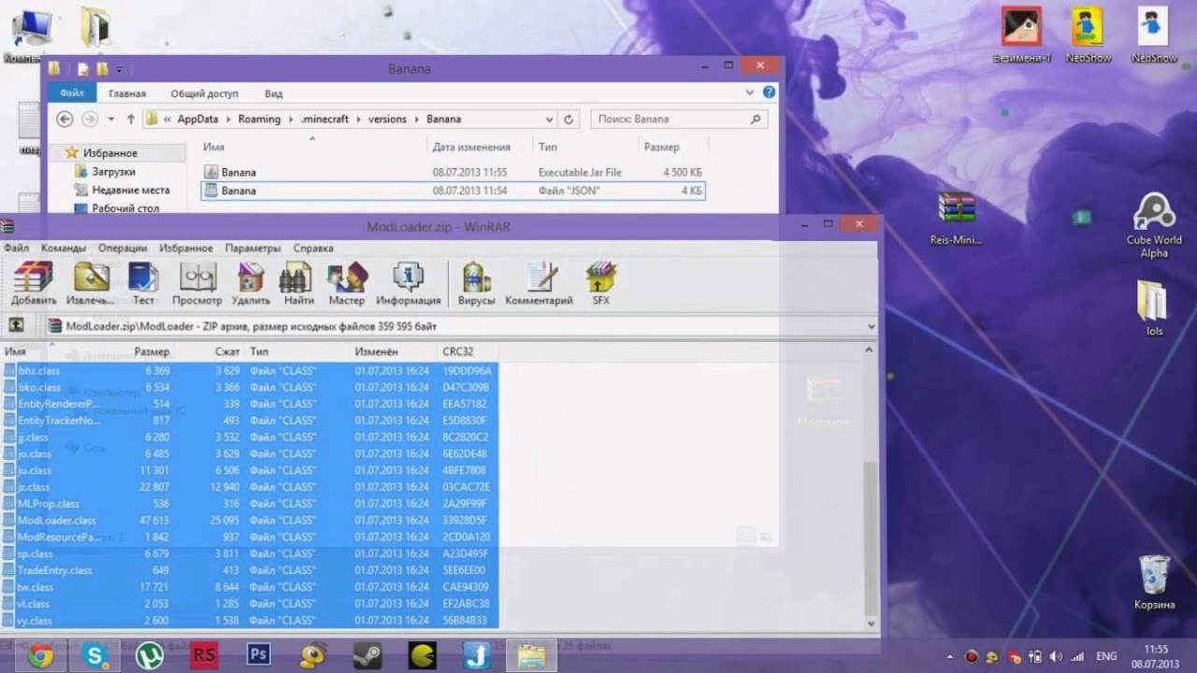This screenshot has width=1197, height=673.
Task: Open the Просмотр (View) tool
Action: click(197, 282)
